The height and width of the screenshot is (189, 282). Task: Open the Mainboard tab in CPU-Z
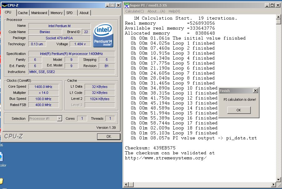click(x=39, y=13)
